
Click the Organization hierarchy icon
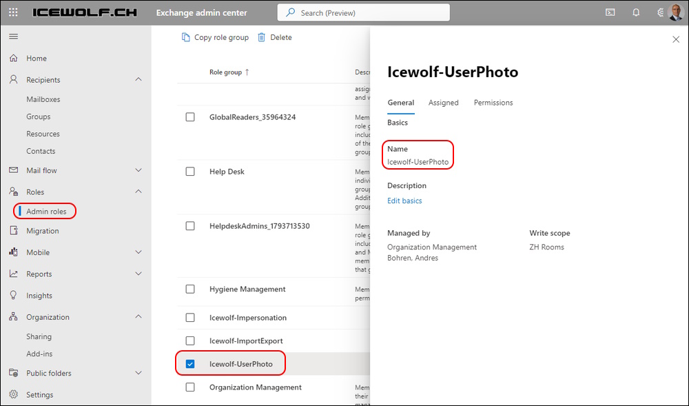(14, 316)
